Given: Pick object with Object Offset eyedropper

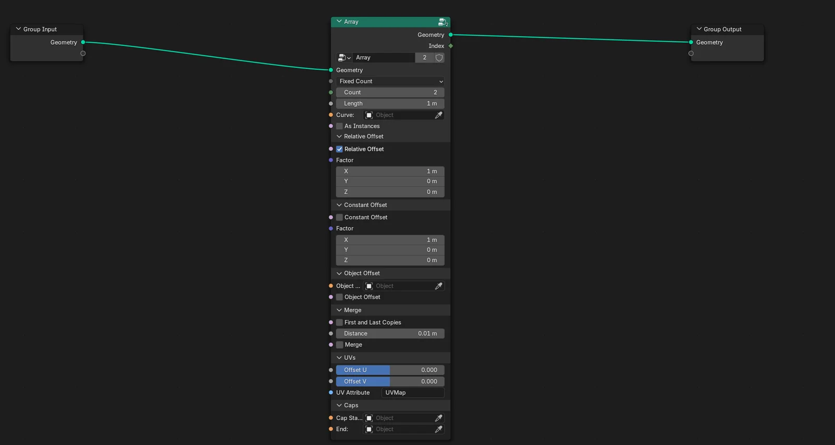Looking at the screenshot, I should [438, 286].
